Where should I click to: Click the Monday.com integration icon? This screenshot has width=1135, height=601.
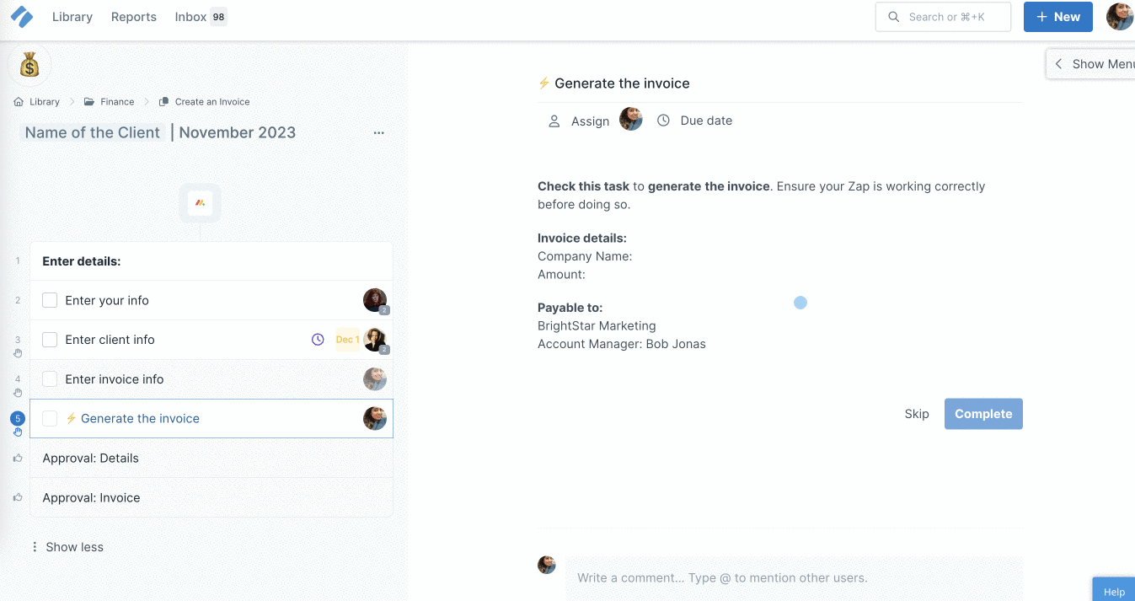coord(200,203)
